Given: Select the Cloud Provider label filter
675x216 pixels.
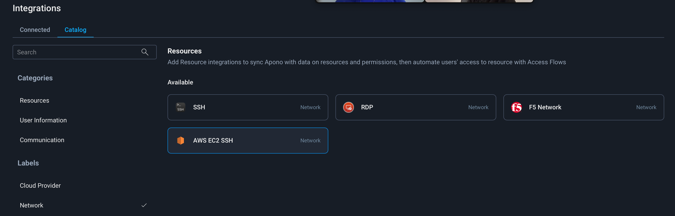Looking at the screenshot, I should (40, 186).
